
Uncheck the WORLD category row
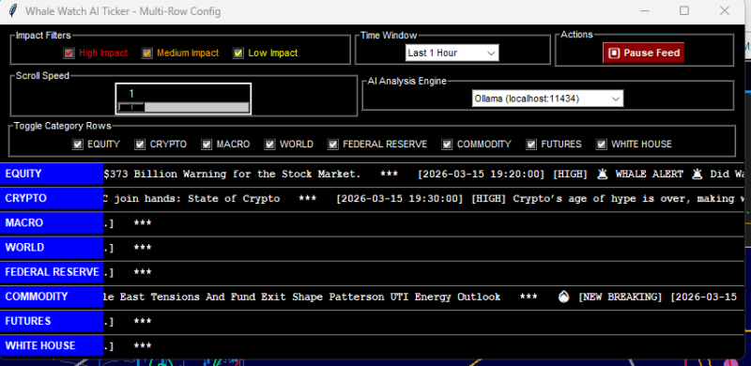pyautogui.click(x=270, y=145)
